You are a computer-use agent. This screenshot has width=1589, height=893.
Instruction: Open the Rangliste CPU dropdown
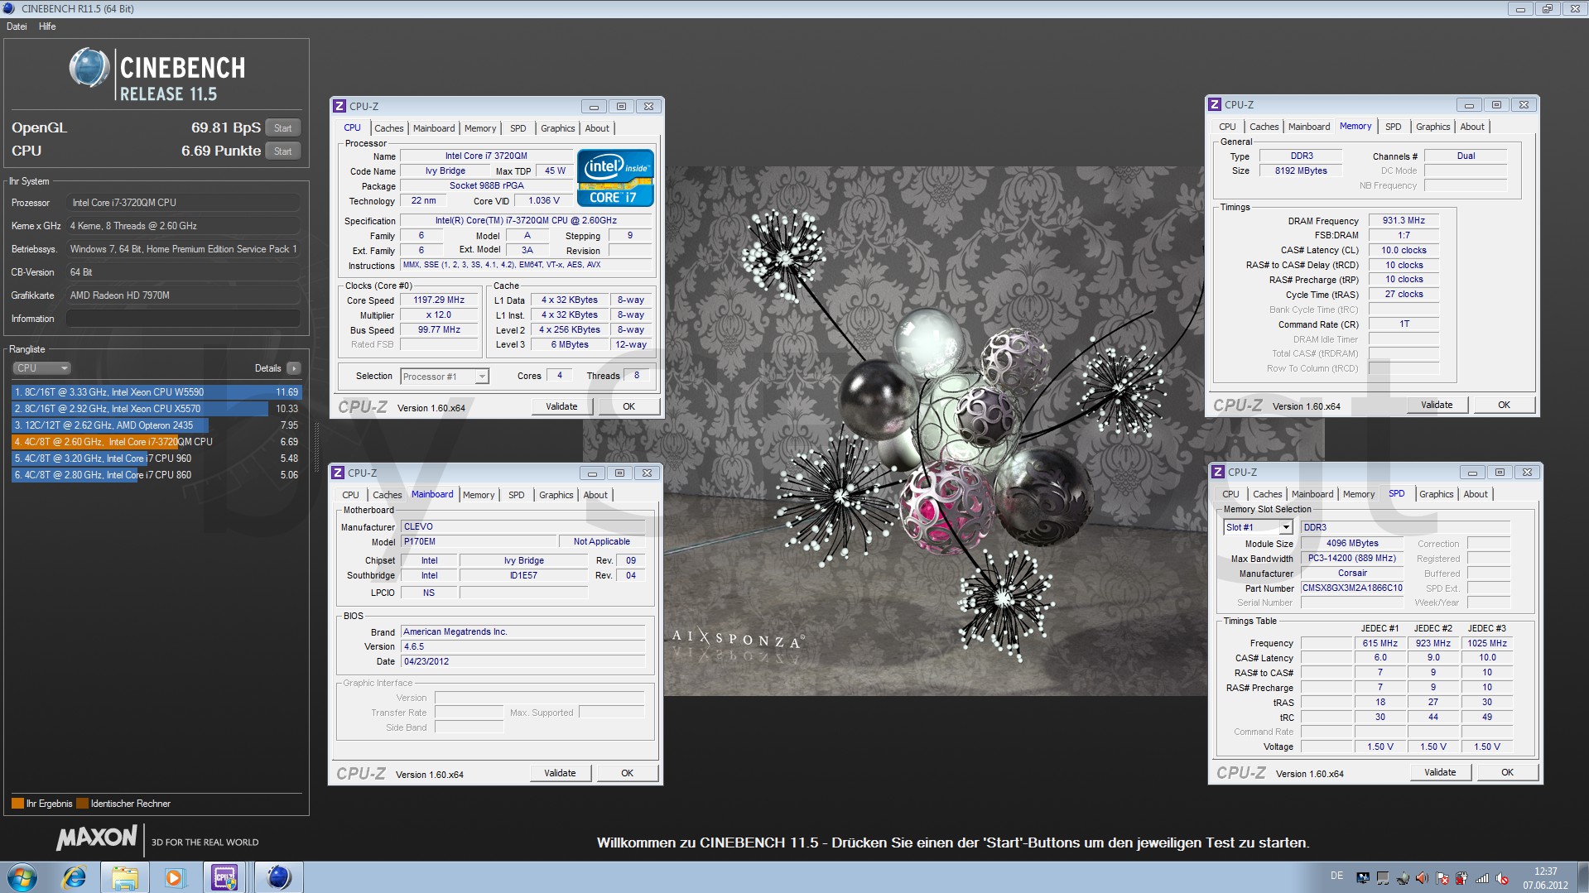(41, 368)
